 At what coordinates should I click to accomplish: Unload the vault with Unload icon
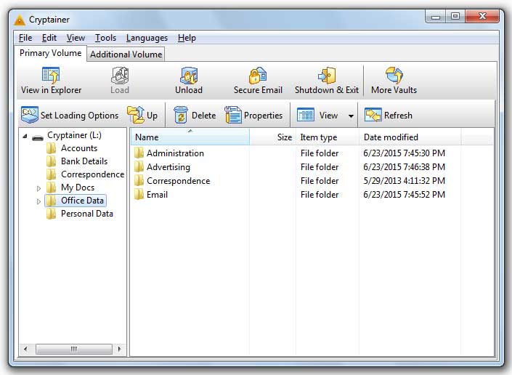coord(189,75)
